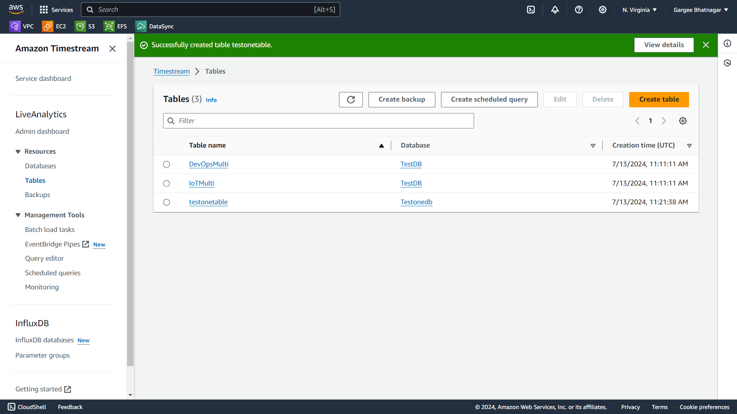Collapse the Resources section
737x414 pixels.
18,152
